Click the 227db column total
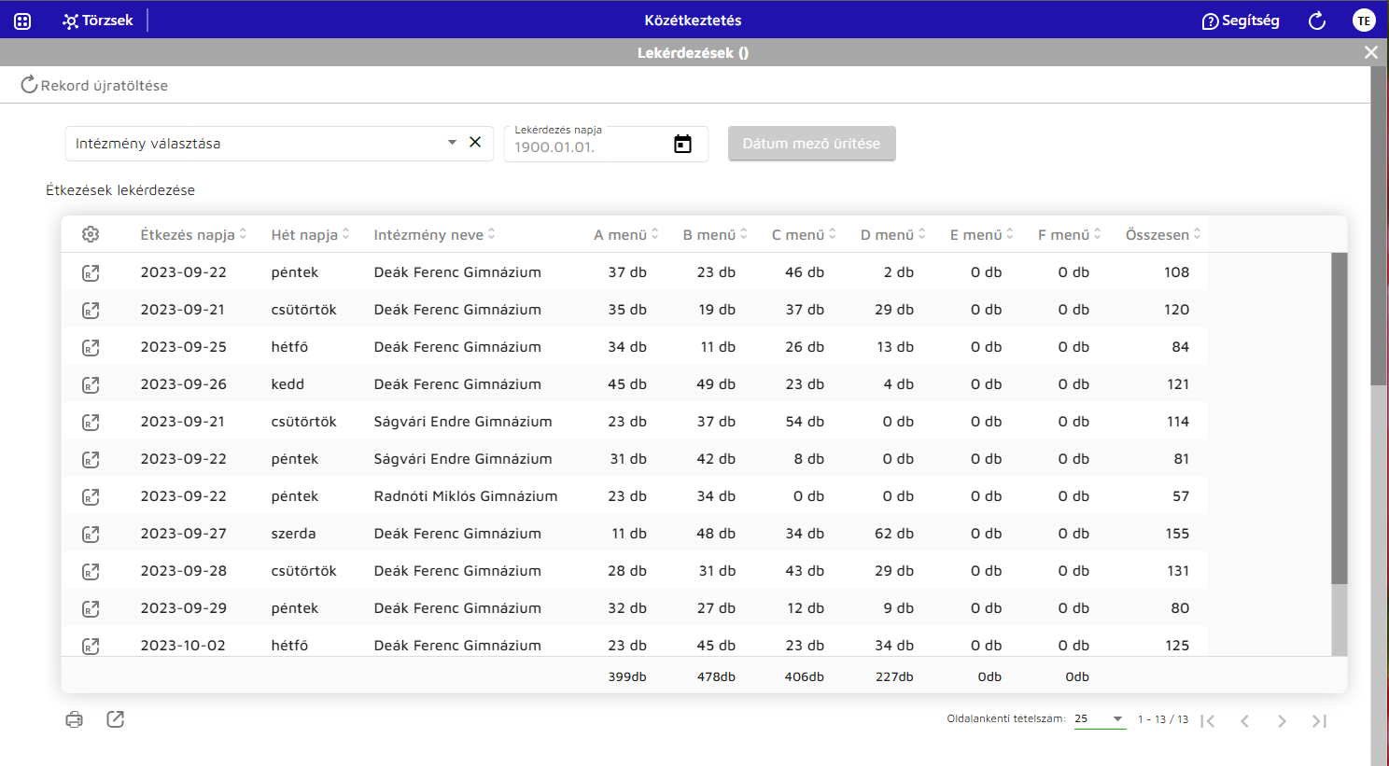This screenshot has width=1389, height=766. point(894,676)
